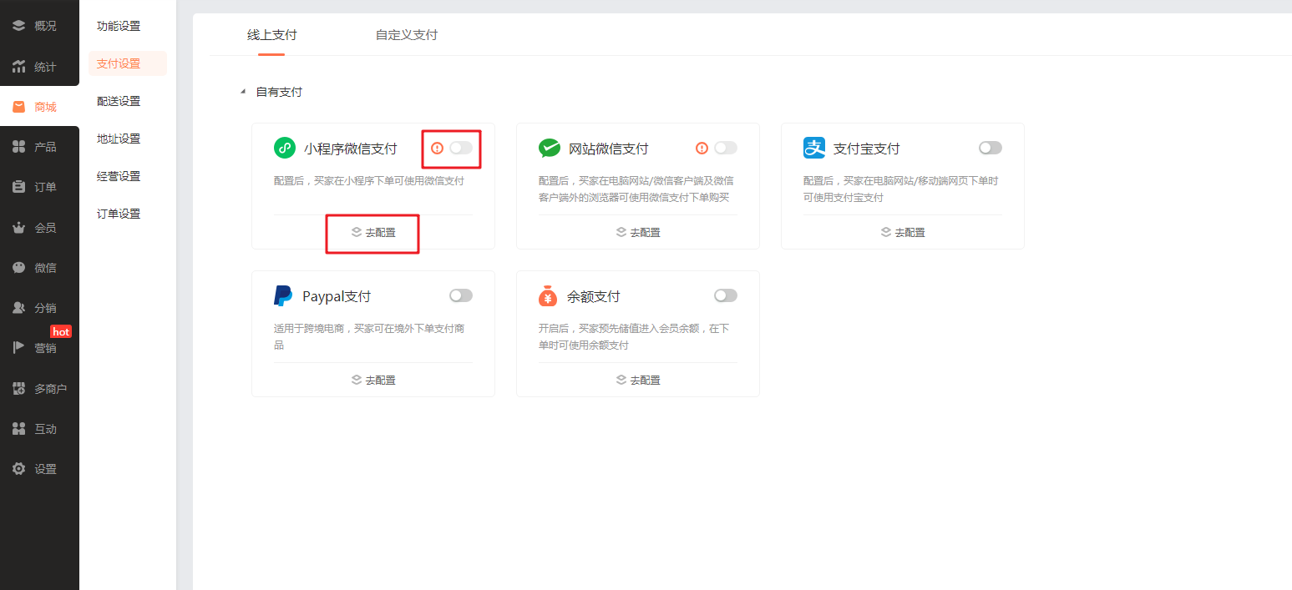Click the 多商户 multi-merchant icon
This screenshot has width=1292, height=590.
(x=18, y=389)
